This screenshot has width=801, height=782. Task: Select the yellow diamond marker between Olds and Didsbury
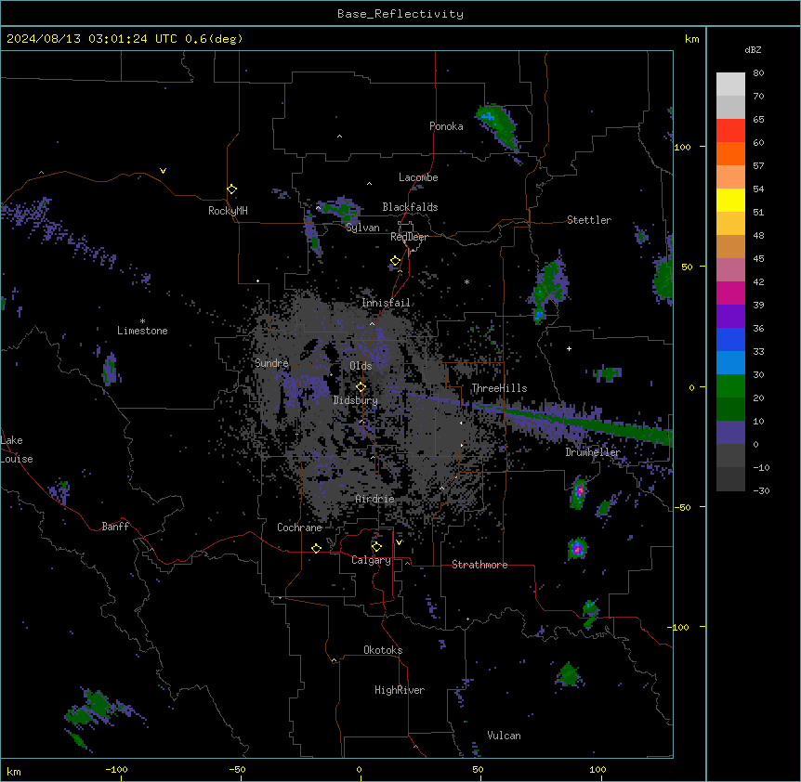coord(361,386)
